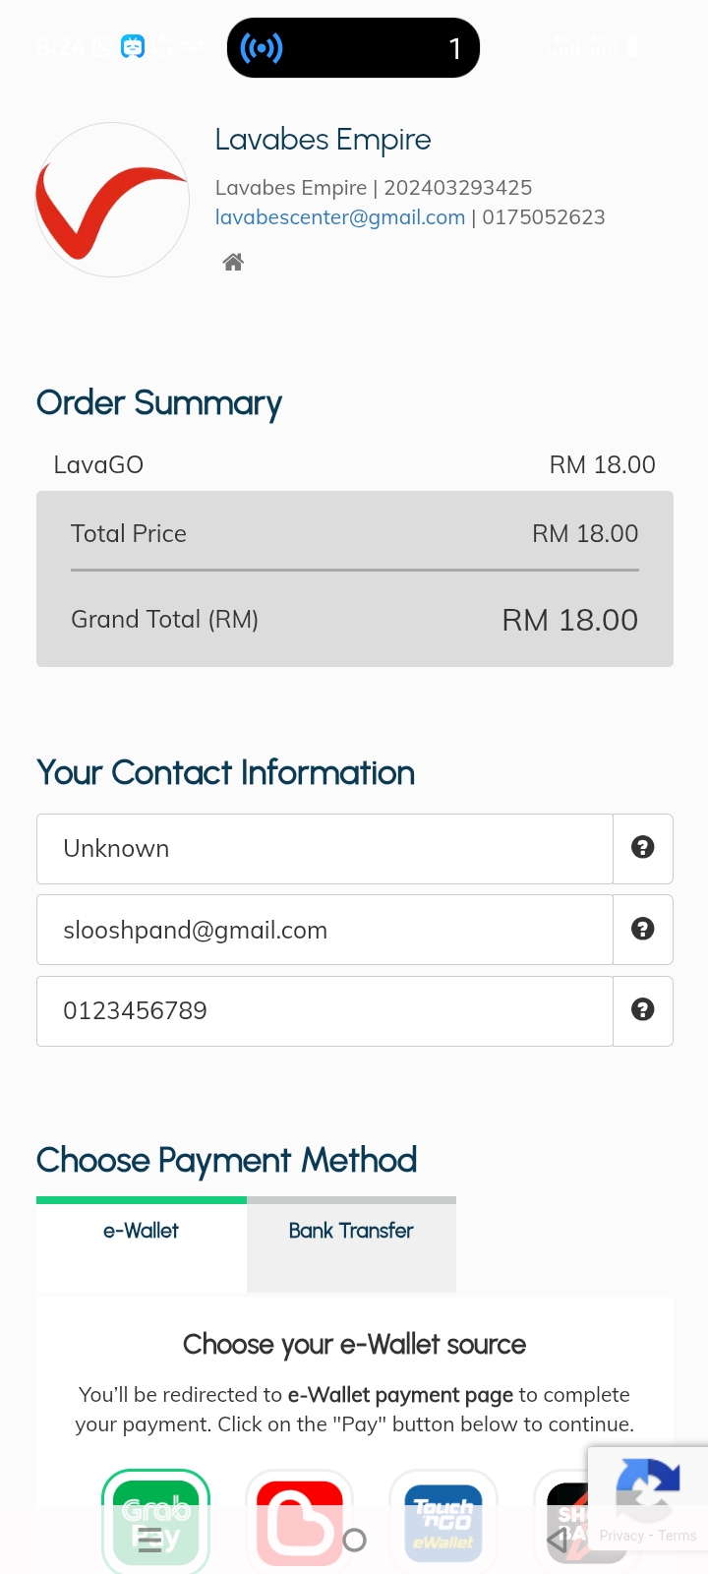This screenshot has width=708, height=1574.
Task: Click the help icon beside phone number field
Action: (x=643, y=1010)
